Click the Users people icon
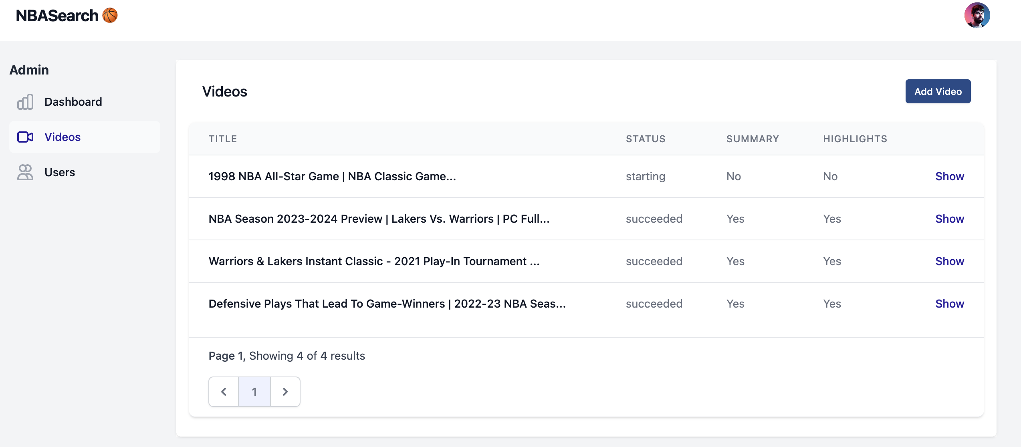This screenshot has width=1021, height=447. click(25, 172)
